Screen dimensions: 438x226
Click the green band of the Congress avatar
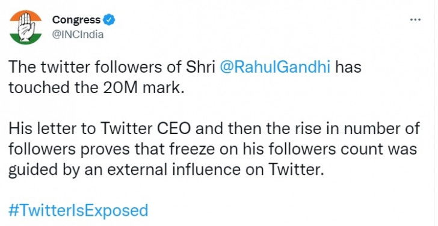(25, 39)
